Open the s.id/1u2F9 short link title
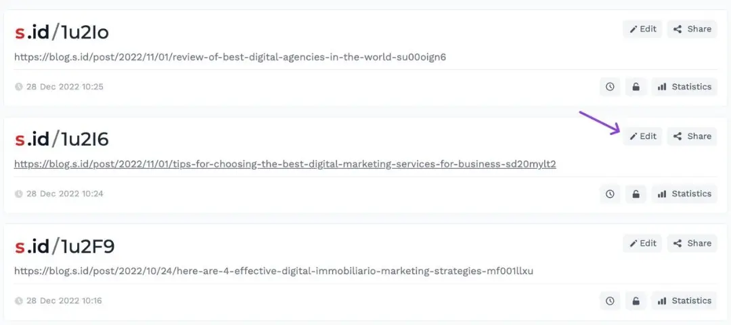 pos(64,246)
